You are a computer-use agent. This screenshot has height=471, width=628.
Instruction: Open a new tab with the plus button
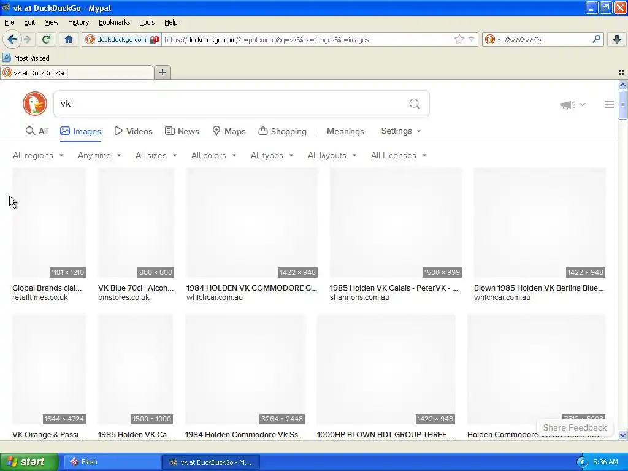(x=163, y=72)
